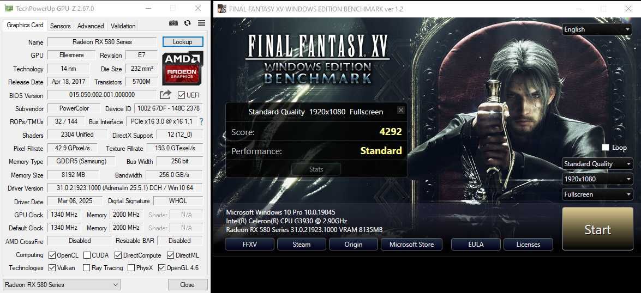Toggle the DirectML checkbox

point(170,255)
